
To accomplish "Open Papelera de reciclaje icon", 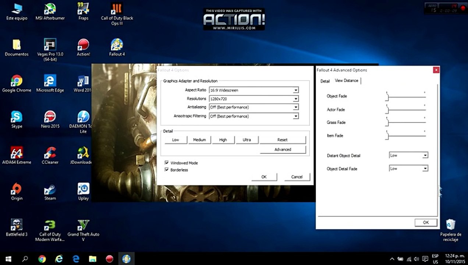I will click(451, 230).
